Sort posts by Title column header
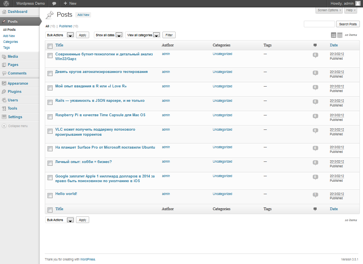Image resolution: width=363 pixels, height=264 pixels. (59, 45)
